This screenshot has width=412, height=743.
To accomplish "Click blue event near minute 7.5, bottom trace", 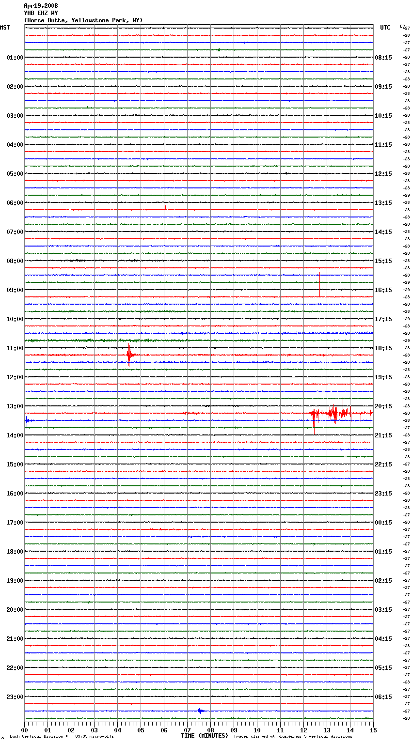I will pyautogui.click(x=200, y=711).
